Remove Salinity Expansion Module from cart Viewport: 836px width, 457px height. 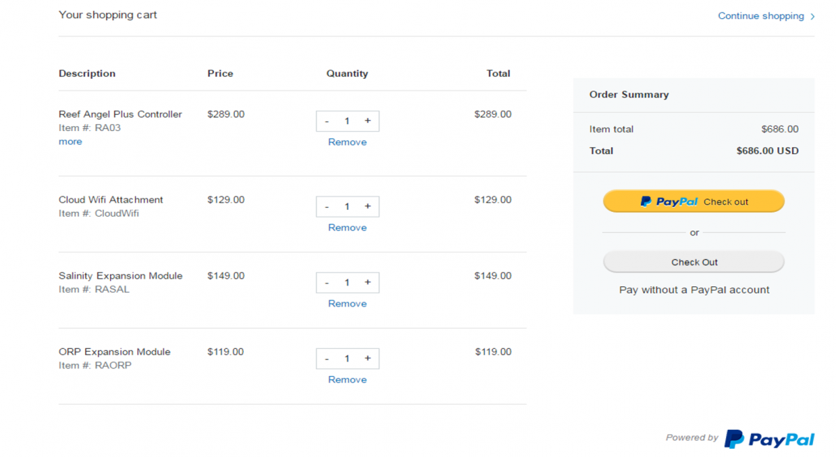pyautogui.click(x=347, y=304)
